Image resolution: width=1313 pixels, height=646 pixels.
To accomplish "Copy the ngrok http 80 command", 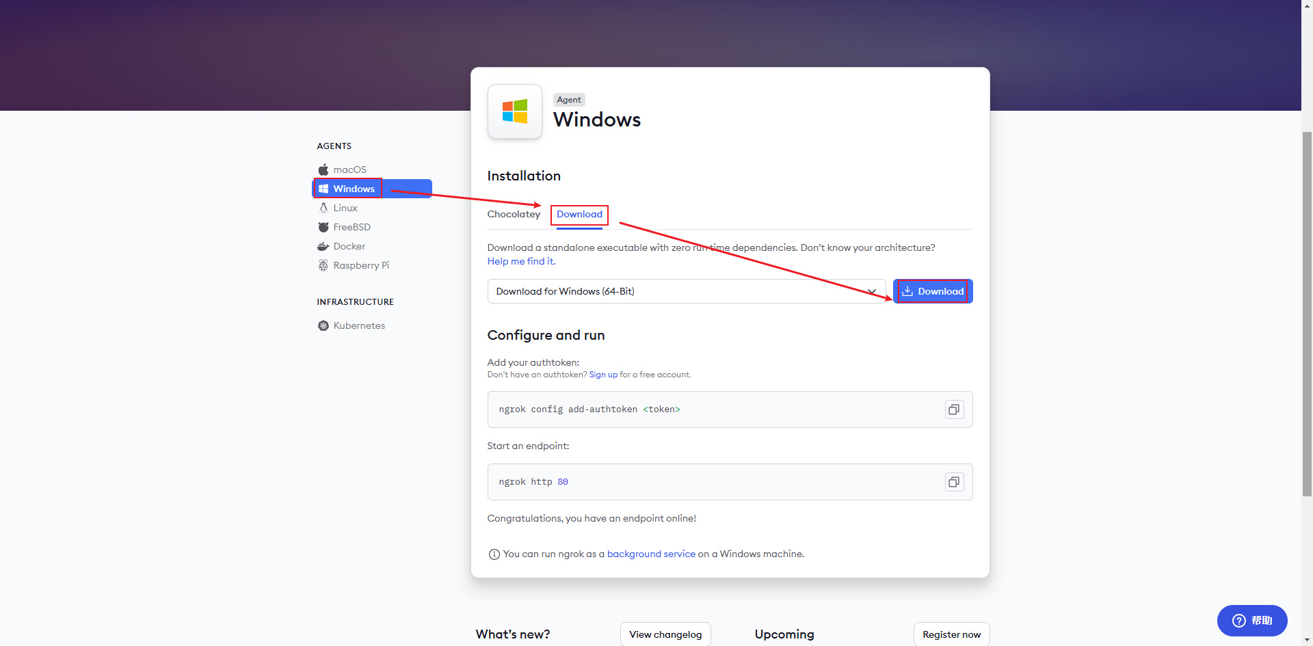I will (954, 482).
